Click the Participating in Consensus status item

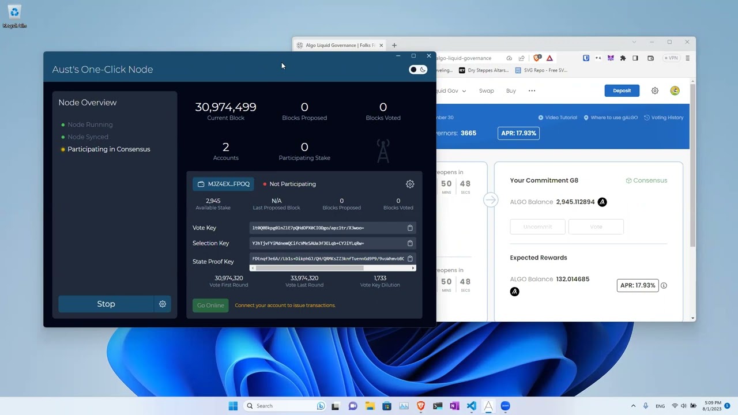[x=106, y=149]
